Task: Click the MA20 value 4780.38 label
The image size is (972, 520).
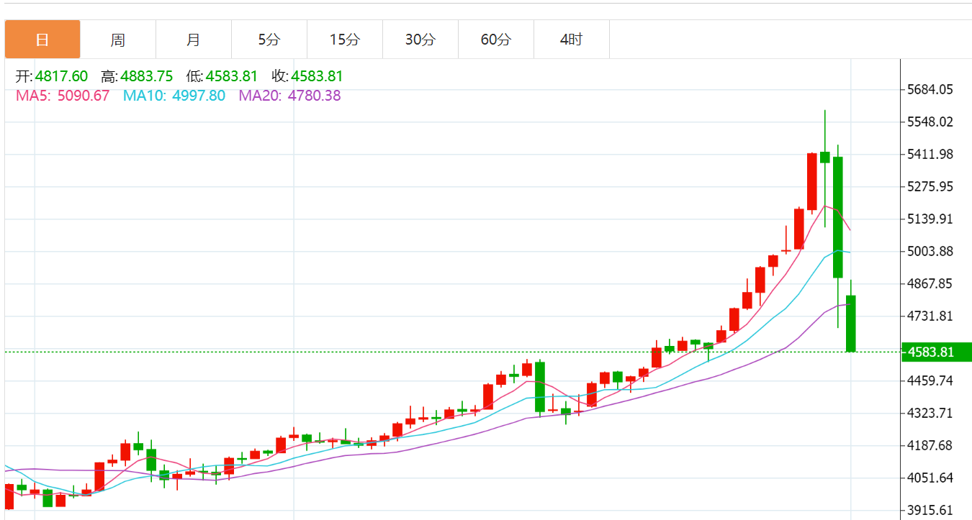Action: click(x=290, y=96)
